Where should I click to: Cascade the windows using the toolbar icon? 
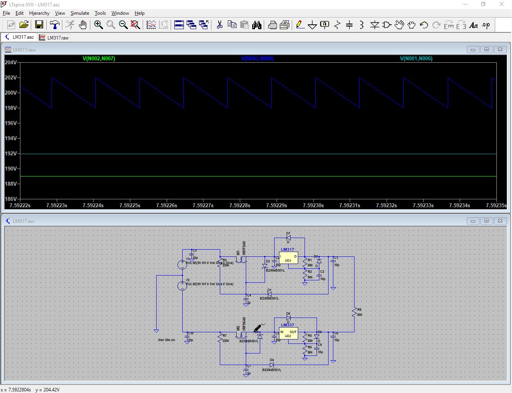[191, 25]
